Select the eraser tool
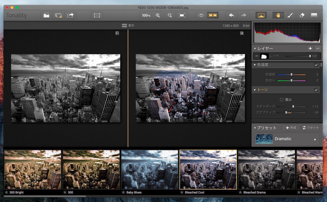This screenshot has width=327, height=202. [x=302, y=16]
